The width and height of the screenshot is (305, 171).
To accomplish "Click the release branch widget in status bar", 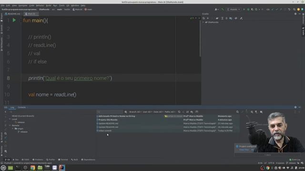I will pos(291,163).
